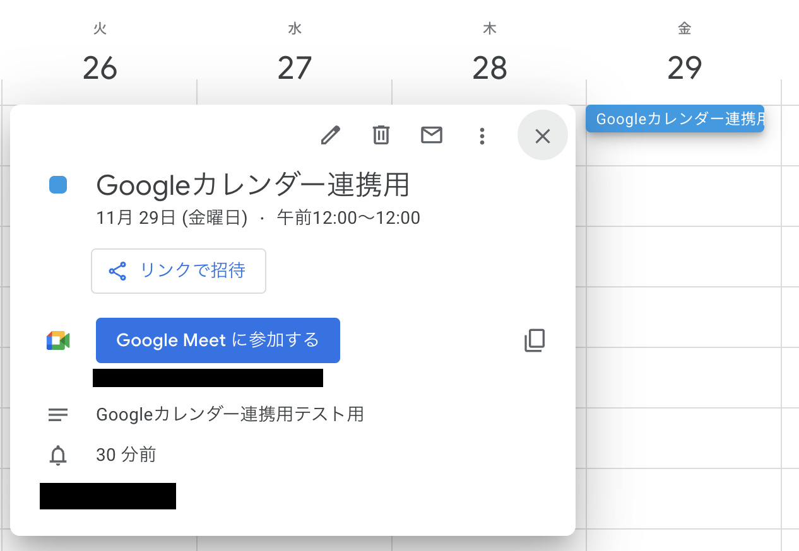Click the 30 分前 reminder text
Screen dimensions: 799x551
pos(126,455)
